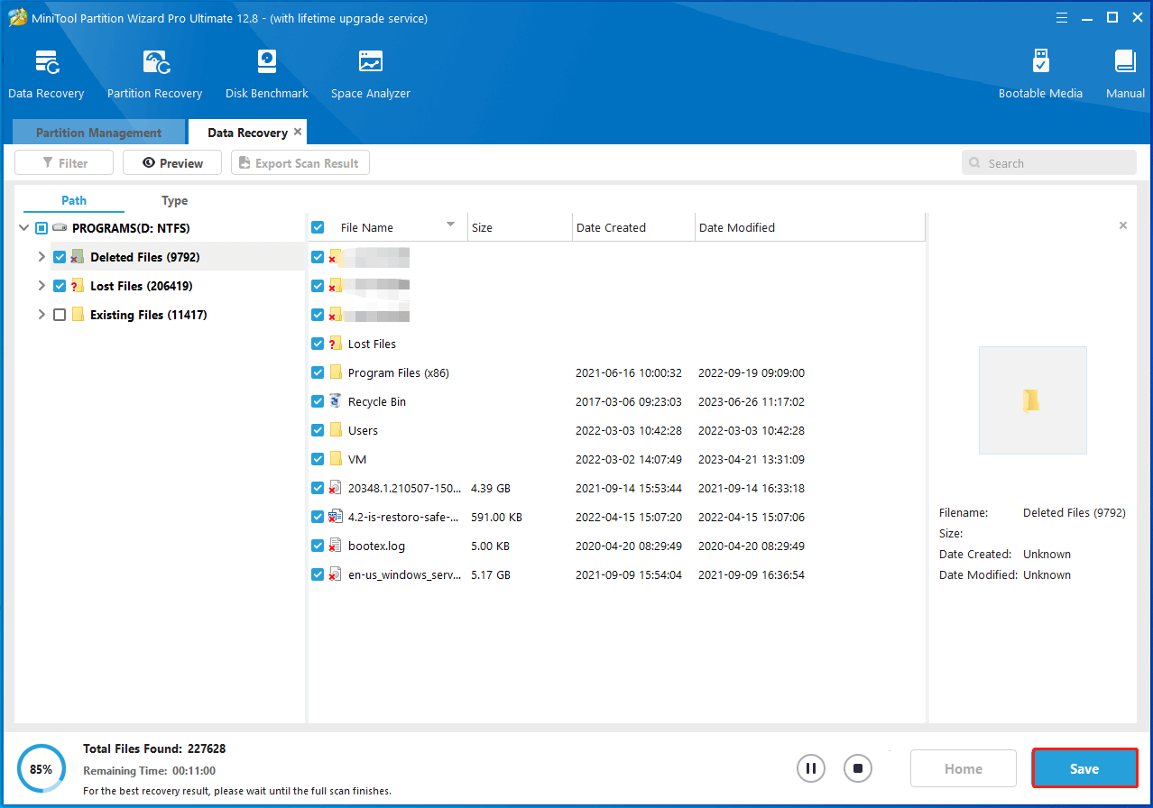Sort by the Date Created column
1153x808 pixels.
(x=633, y=227)
